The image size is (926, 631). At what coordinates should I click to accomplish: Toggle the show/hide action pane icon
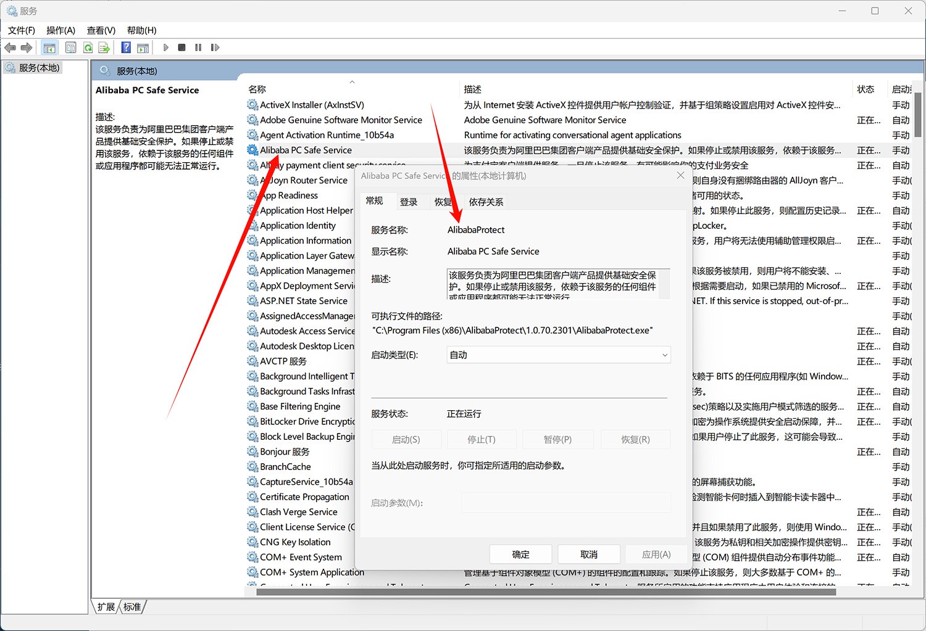143,47
